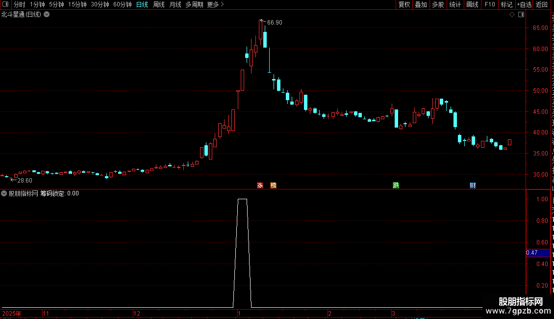Click the 返回 back button

pos(541,4)
